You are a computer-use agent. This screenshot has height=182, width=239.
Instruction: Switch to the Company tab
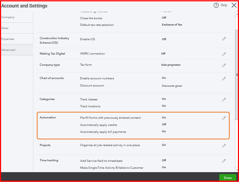(8, 17)
